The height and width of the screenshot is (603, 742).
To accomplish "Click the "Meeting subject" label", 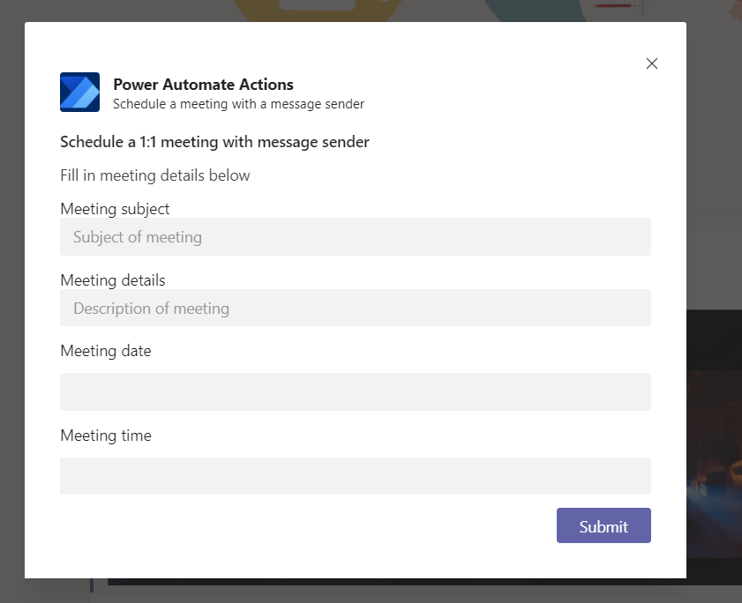I will point(115,209).
